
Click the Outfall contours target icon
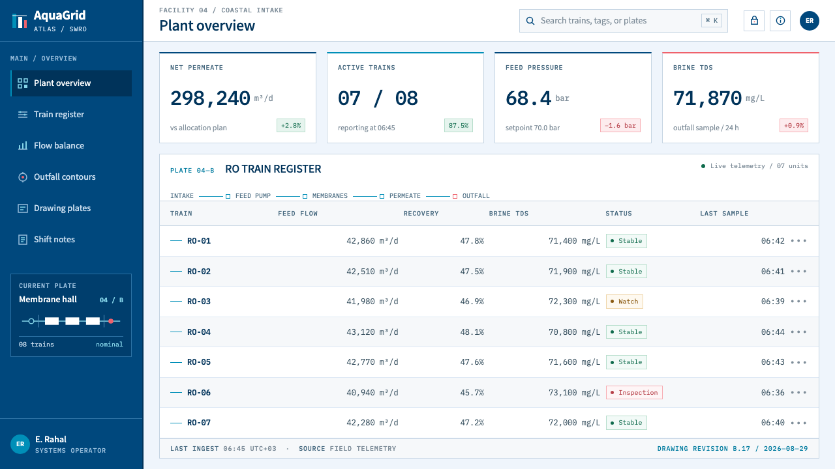coord(23,177)
